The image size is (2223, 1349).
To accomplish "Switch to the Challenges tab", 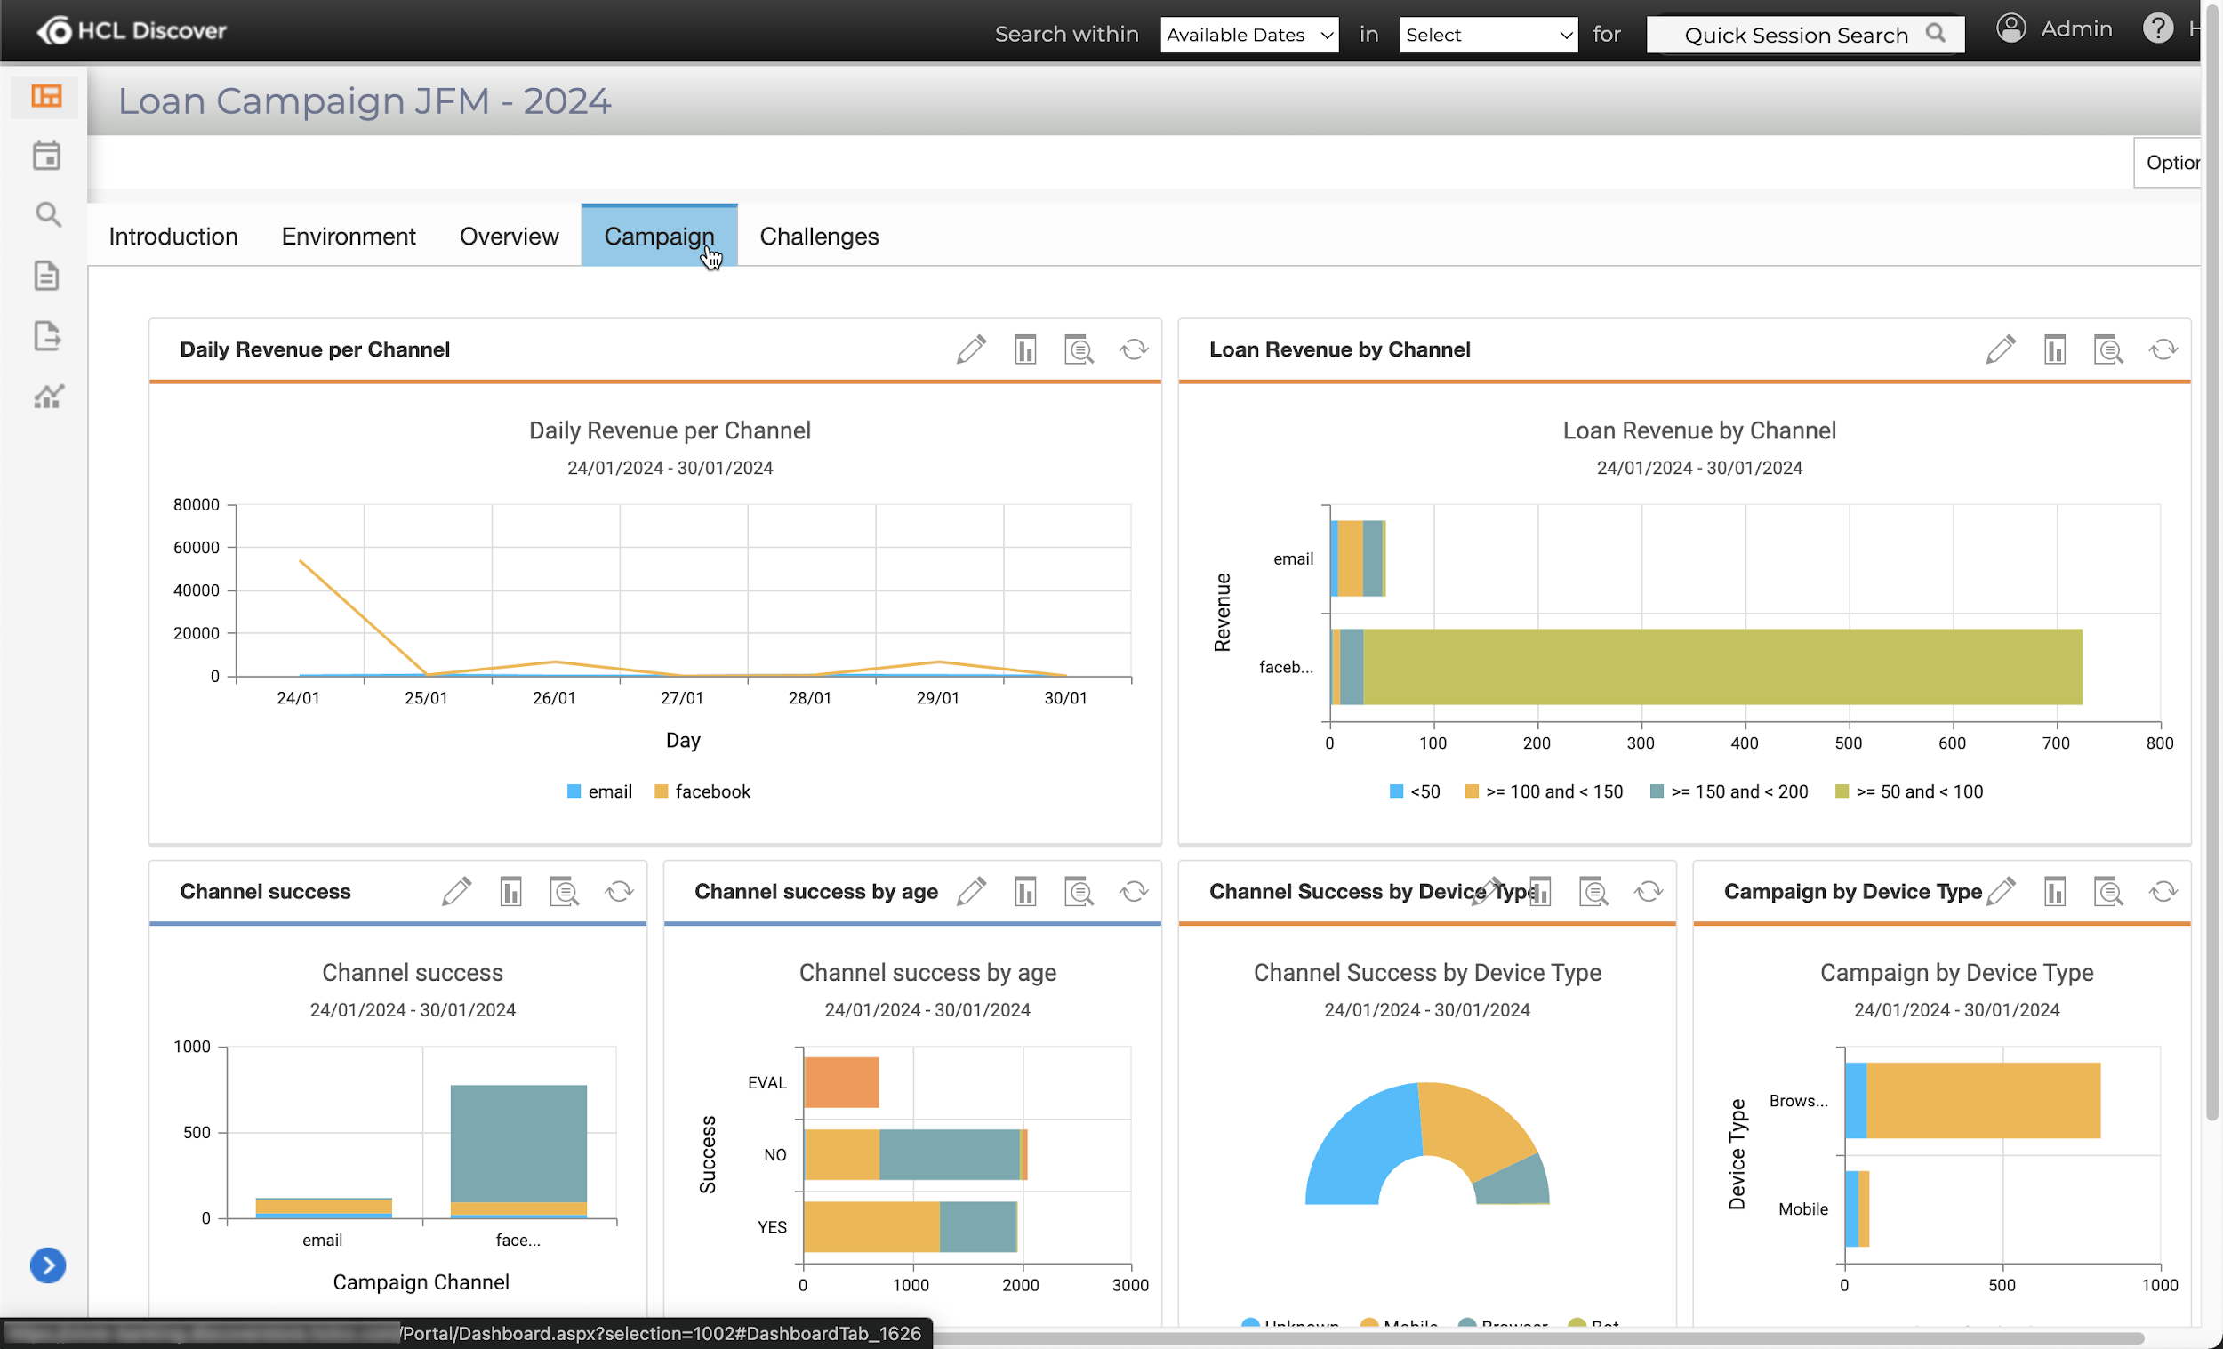I will [818, 237].
